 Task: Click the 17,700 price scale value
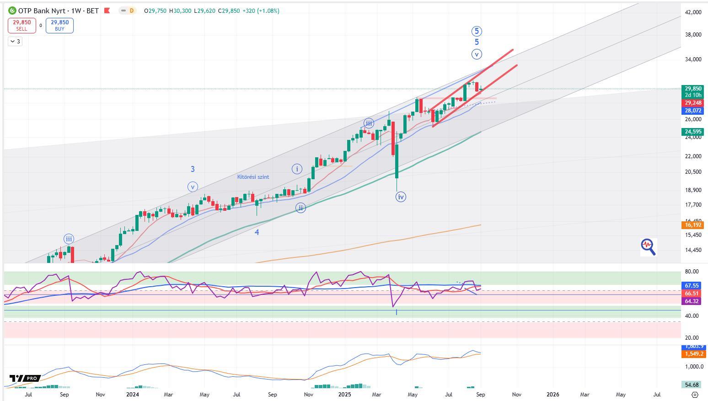(693, 205)
